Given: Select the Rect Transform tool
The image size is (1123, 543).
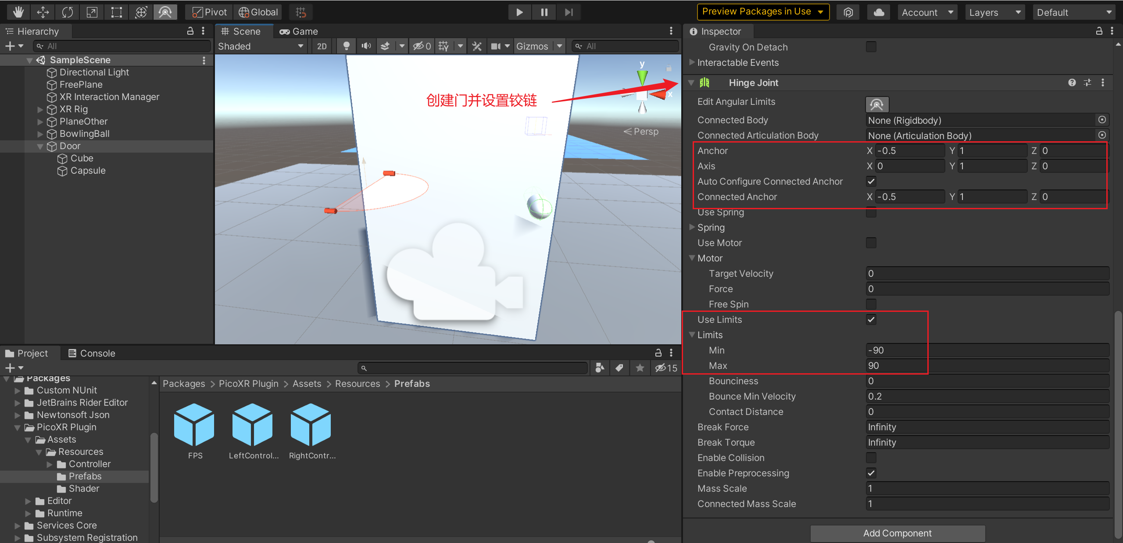Looking at the screenshot, I should (x=116, y=12).
